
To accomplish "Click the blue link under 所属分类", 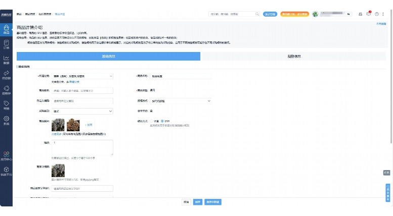I will [x=74, y=82].
